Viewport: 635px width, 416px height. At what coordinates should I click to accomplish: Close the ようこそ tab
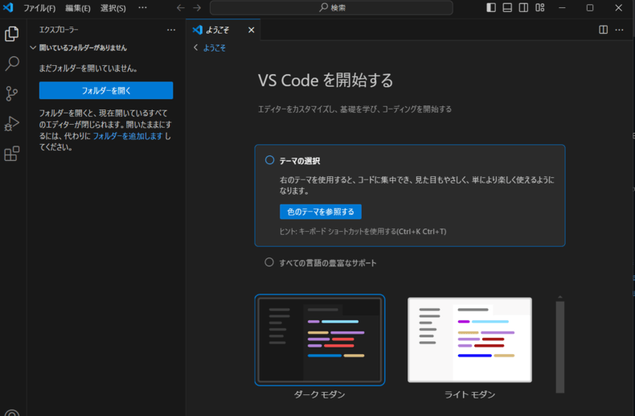pyautogui.click(x=251, y=30)
